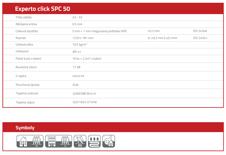Click the '0,069788 W/m.K' value

click(x=84, y=94)
